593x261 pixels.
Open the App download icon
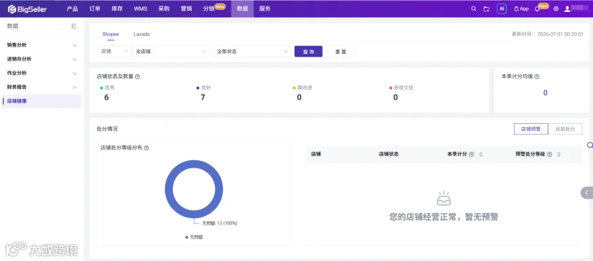(521, 9)
